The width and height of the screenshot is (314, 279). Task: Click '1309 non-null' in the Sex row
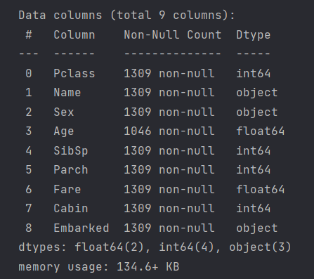(169, 112)
